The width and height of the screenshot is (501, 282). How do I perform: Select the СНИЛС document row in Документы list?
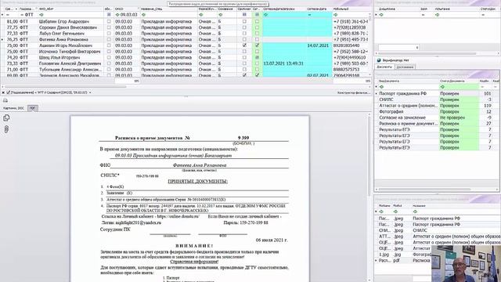click(438, 99)
